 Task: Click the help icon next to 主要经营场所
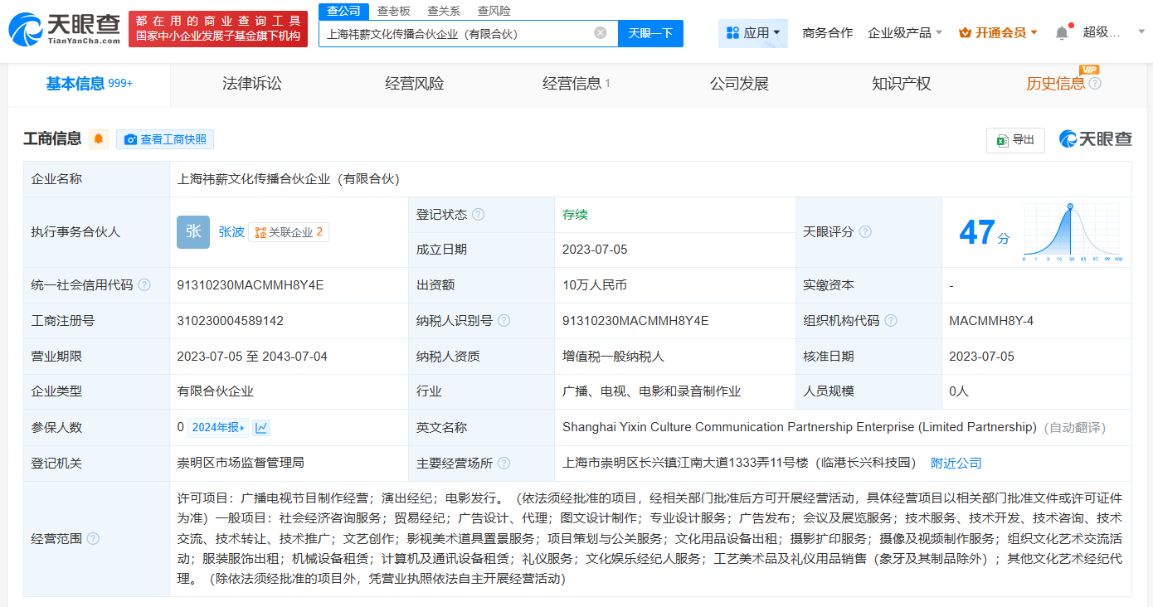point(504,464)
